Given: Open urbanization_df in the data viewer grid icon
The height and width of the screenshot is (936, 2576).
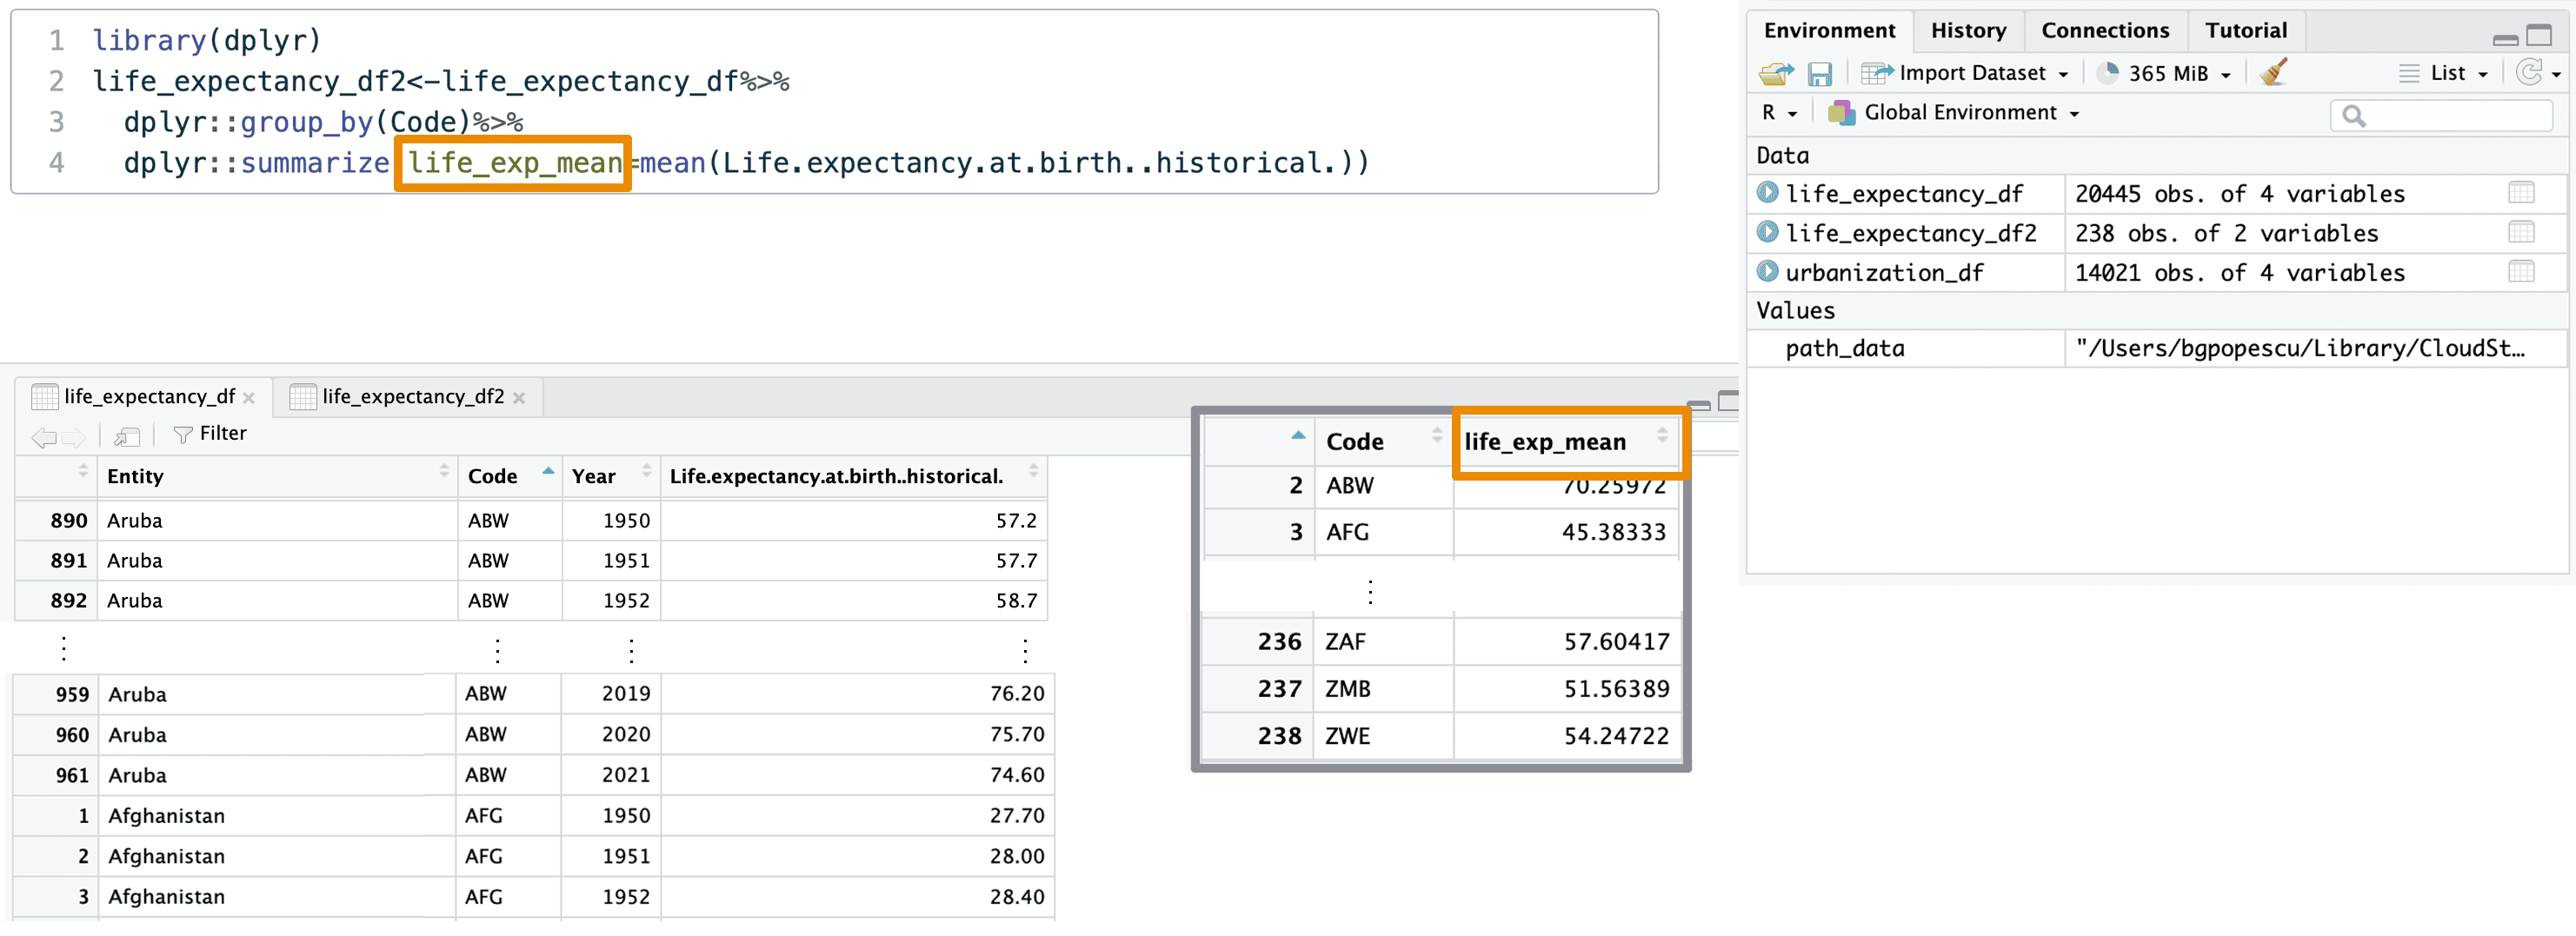Looking at the screenshot, I should click(2521, 272).
